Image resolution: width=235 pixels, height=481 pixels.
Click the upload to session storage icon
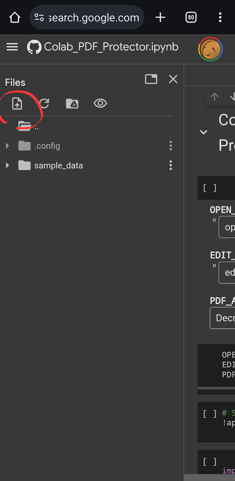point(17,104)
